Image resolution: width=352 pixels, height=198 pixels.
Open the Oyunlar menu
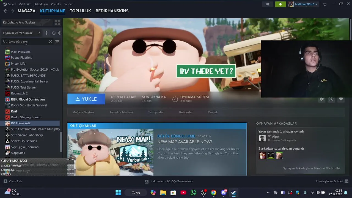[x=56, y=4]
